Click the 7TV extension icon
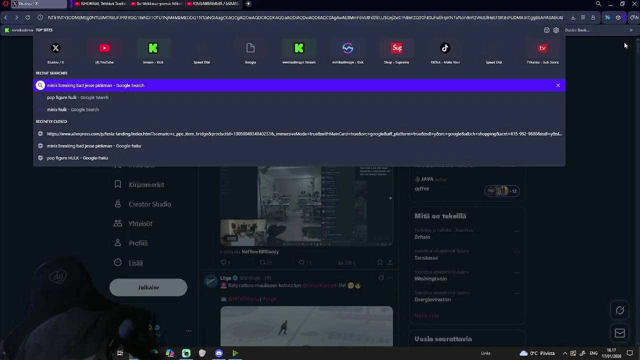Viewport: 640px width, 360px height. (607, 17)
